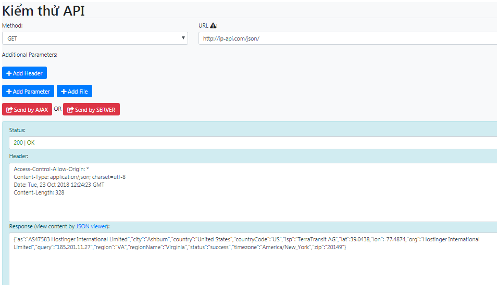Screen dimensions: 497x285
Task: Open the JSON viewer link
Action: pos(92,226)
